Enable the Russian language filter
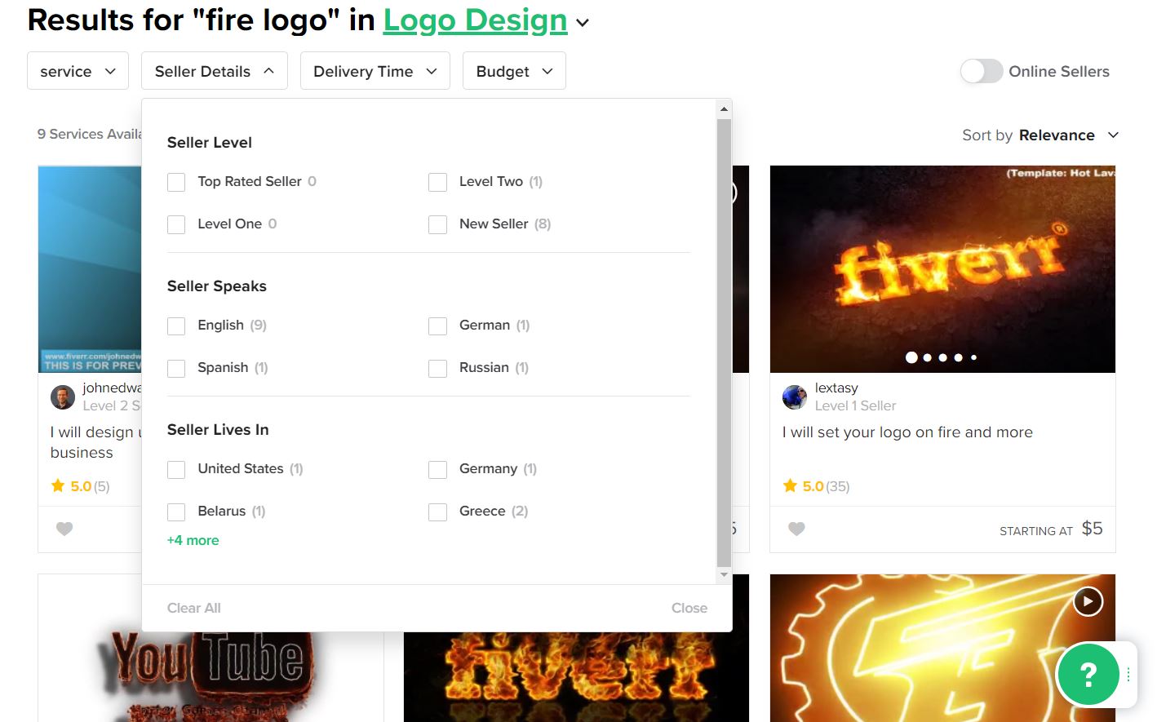Viewport: 1157px width, 722px height. [x=437, y=368]
